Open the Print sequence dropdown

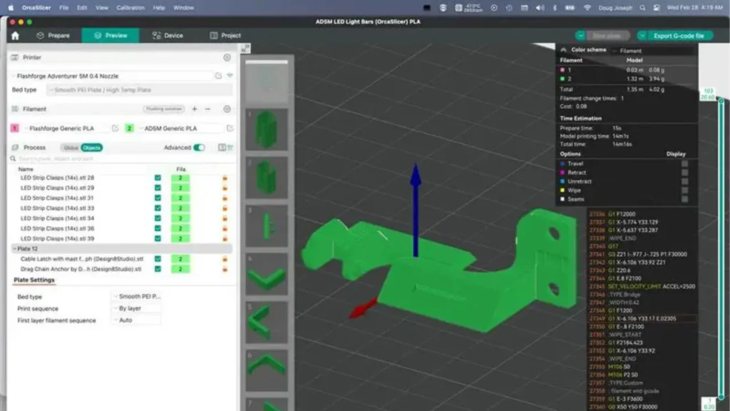pyautogui.click(x=137, y=308)
